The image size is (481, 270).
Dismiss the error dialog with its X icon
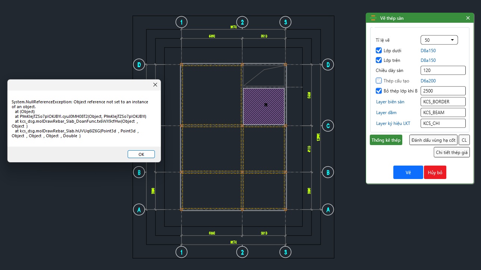coord(155,85)
